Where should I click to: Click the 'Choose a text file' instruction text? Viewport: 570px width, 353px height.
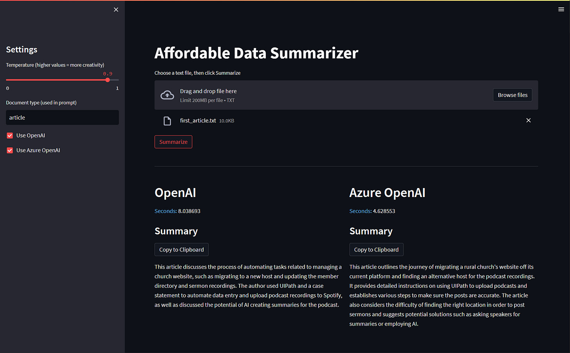pyautogui.click(x=197, y=73)
